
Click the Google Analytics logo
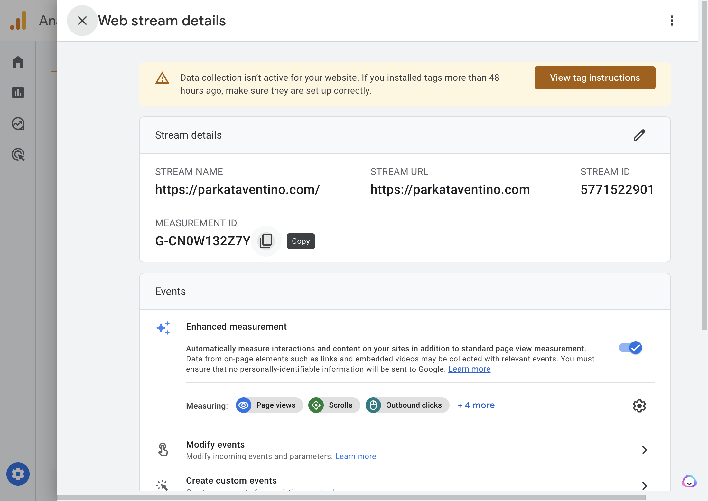[x=18, y=21]
